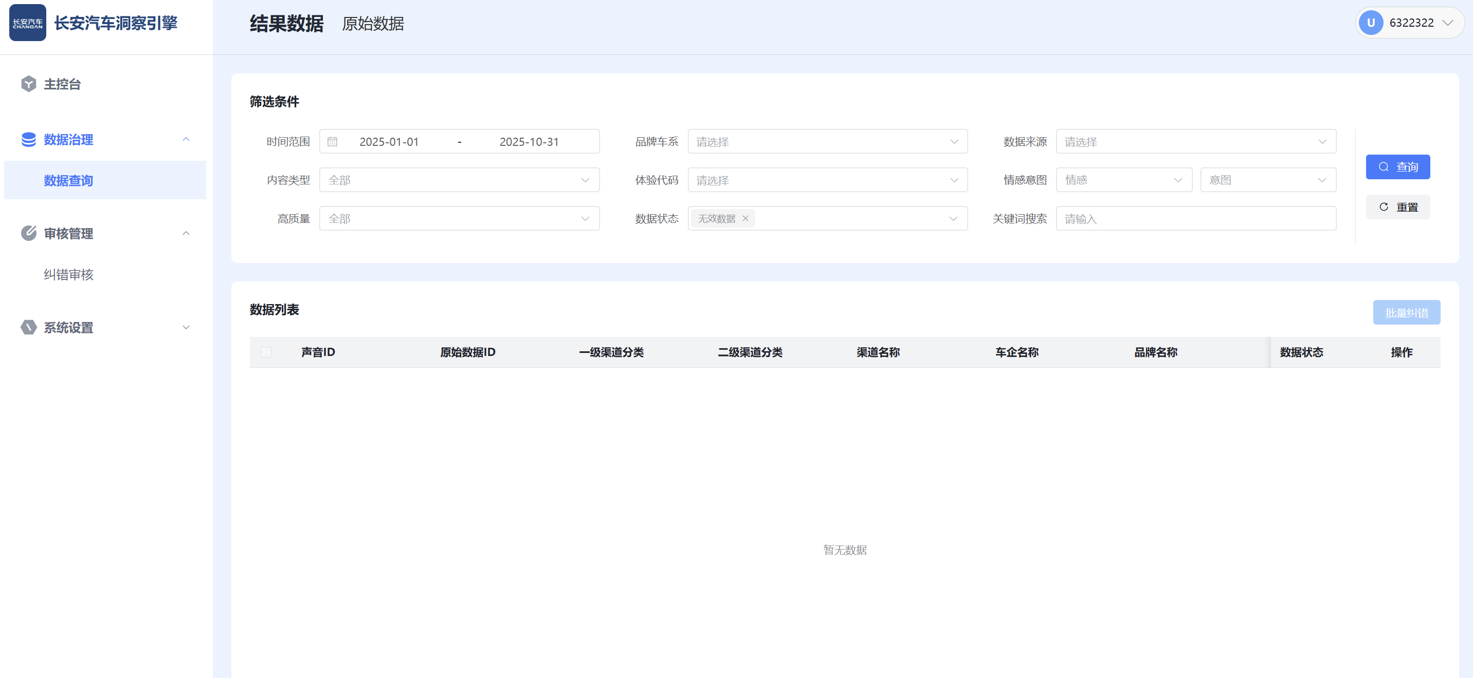Open the 数据来源 dropdown
The height and width of the screenshot is (678, 1473).
pyautogui.click(x=1196, y=141)
